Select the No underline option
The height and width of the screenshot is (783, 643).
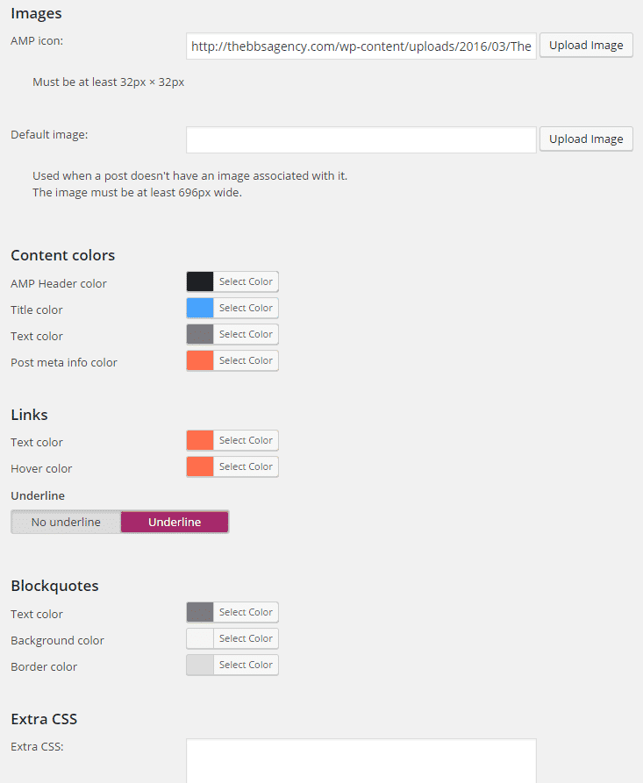(x=66, y=522)
